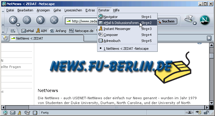Click the horizontal scrollbar right arrow

(x=207, y=107)
